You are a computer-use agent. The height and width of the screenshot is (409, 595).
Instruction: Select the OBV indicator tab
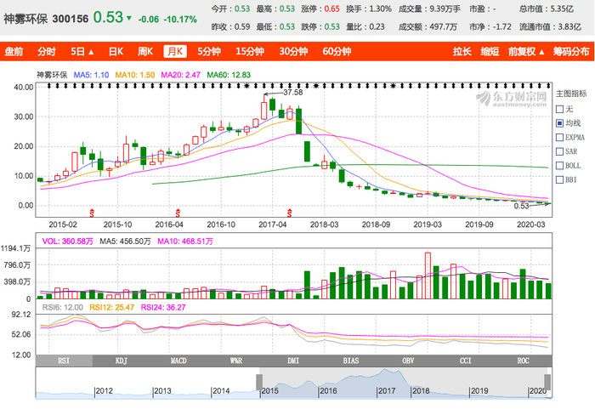pyautogui.click(x=408, y=361)
